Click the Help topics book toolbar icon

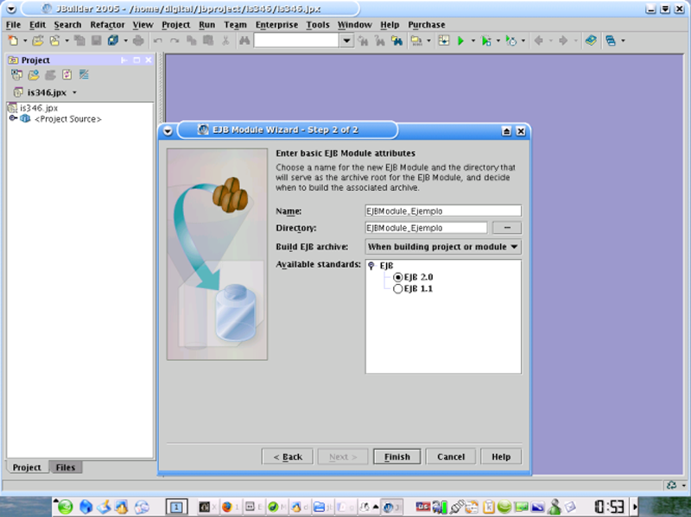click(591, 41)
